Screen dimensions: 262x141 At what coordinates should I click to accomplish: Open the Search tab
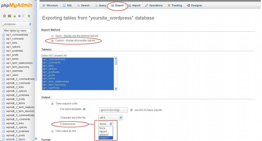click(83, 5)
